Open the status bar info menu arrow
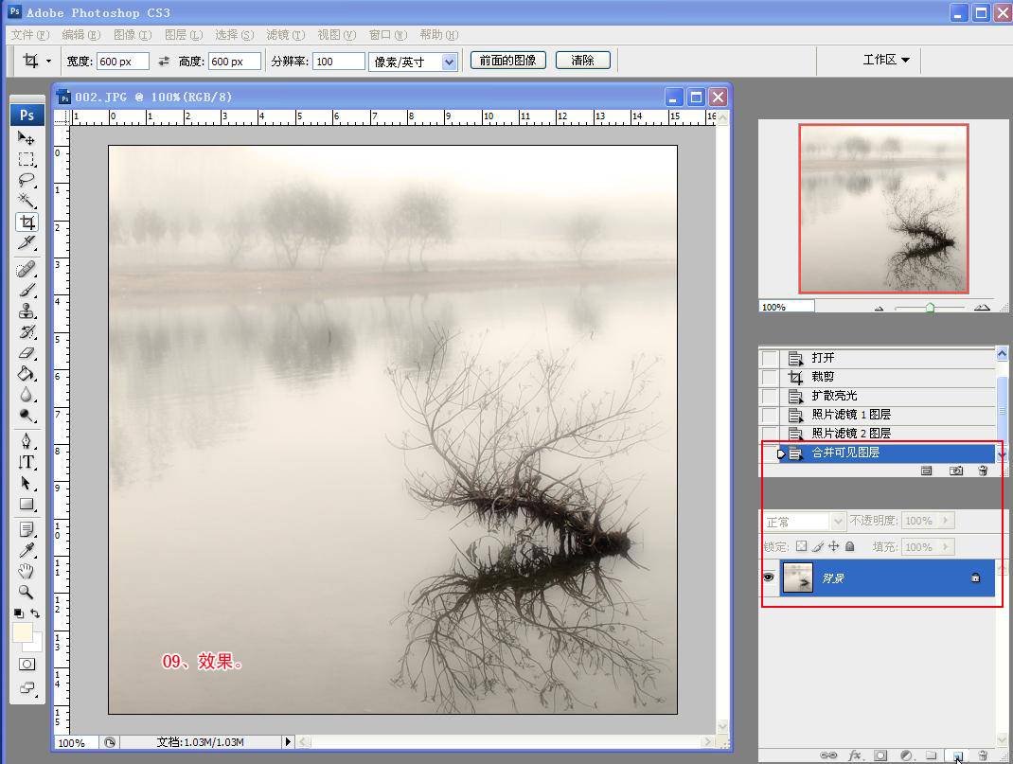This screenshot has width=1013, height=764. [x=288, y=742]
